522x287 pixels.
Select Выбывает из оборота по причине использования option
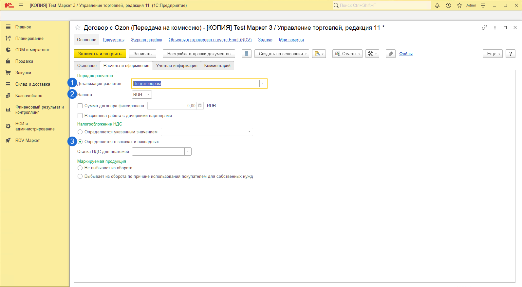point(80,177)
